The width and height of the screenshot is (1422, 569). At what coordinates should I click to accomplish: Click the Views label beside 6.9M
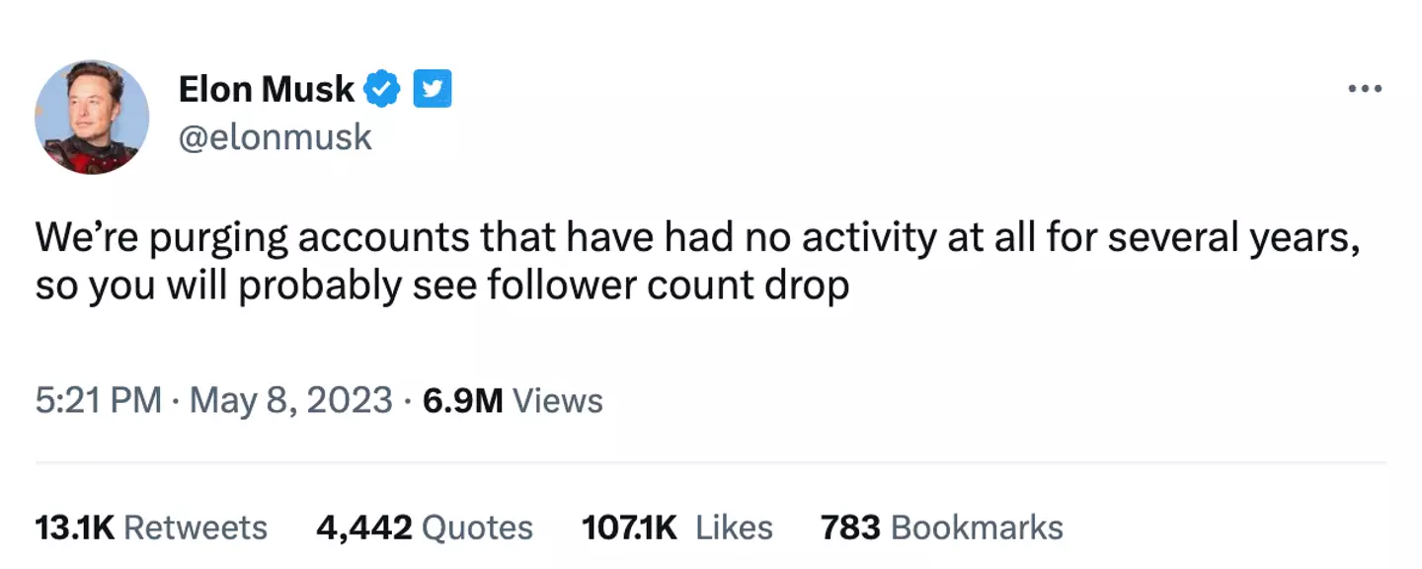click(x=558, y=400)
